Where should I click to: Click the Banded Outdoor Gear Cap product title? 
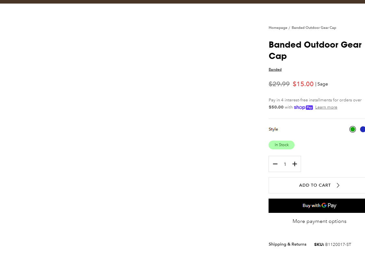click(315, 51)
